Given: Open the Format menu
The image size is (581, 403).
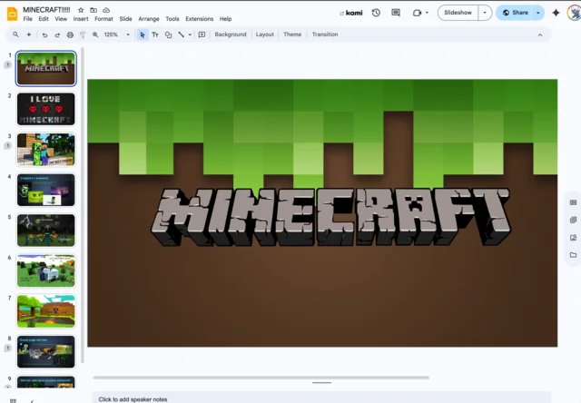Looking at the screenshot, I should point(103,19).
